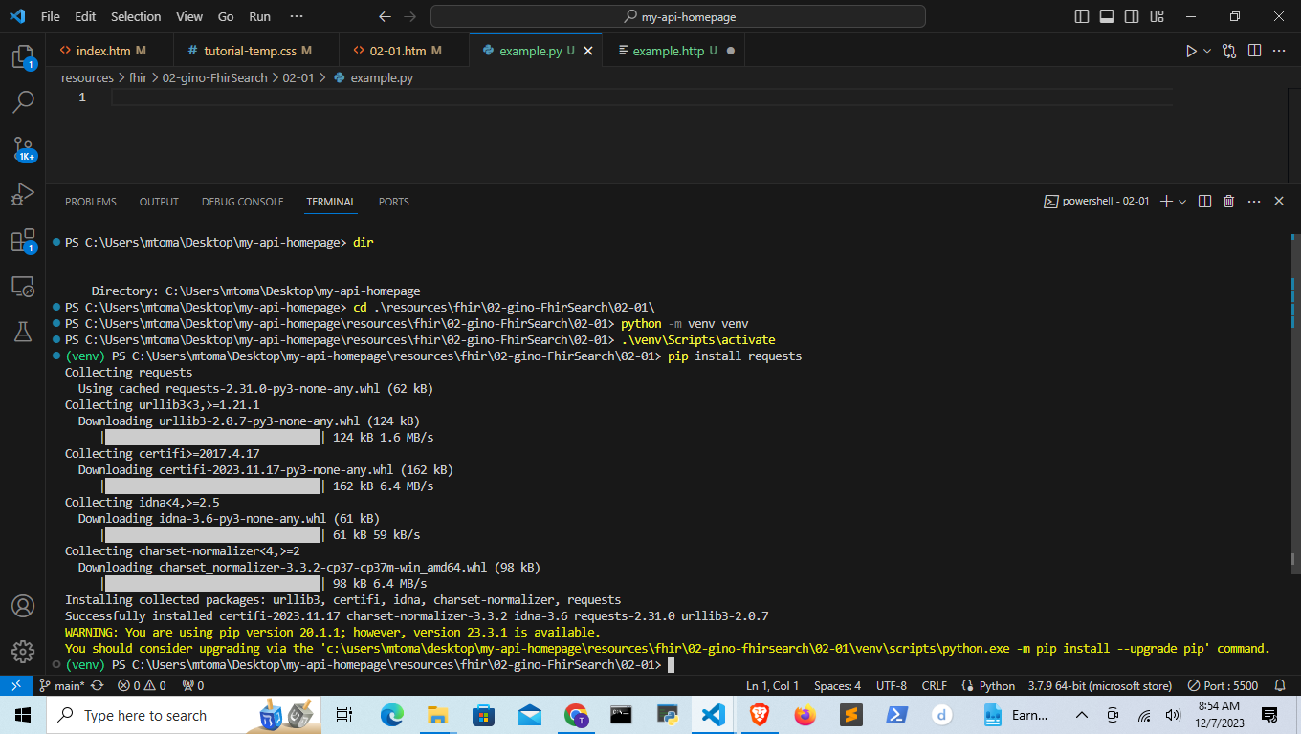Screen dimensions: 1301x734
Task: Change UTF-8 encoding in status bar
Action: pos(891,685)
